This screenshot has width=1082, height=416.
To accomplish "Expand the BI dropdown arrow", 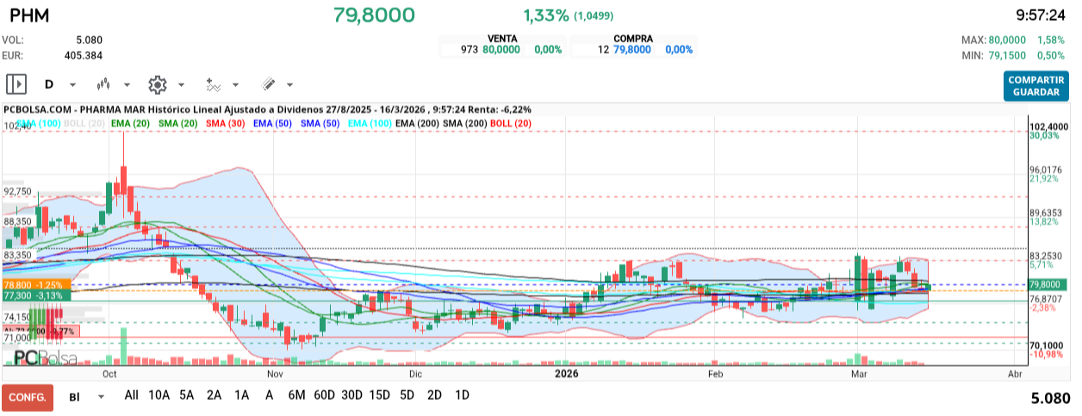I will [102, 397].
